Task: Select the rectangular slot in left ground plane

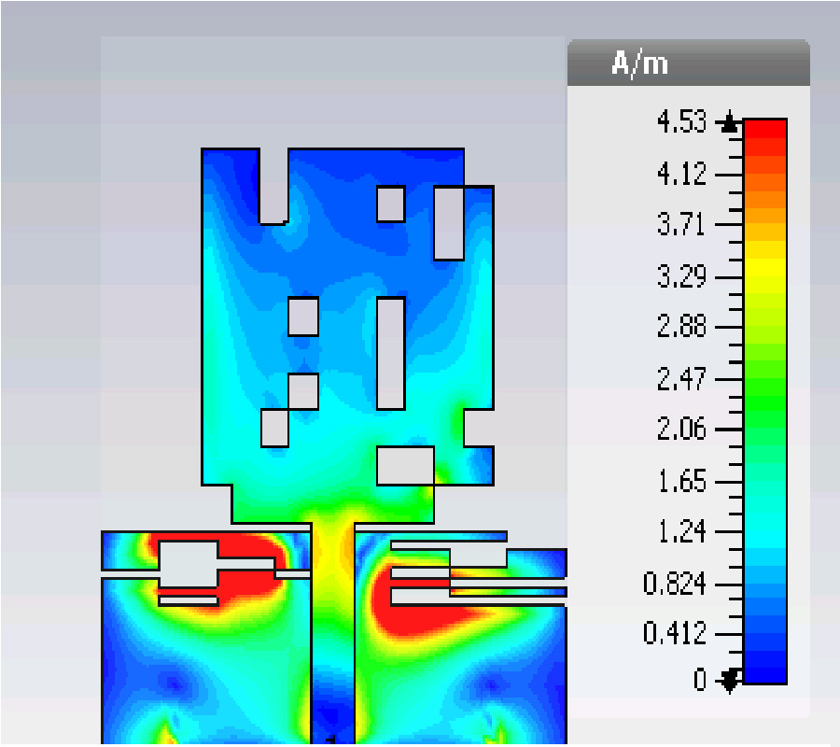Action: coord(188,564)
